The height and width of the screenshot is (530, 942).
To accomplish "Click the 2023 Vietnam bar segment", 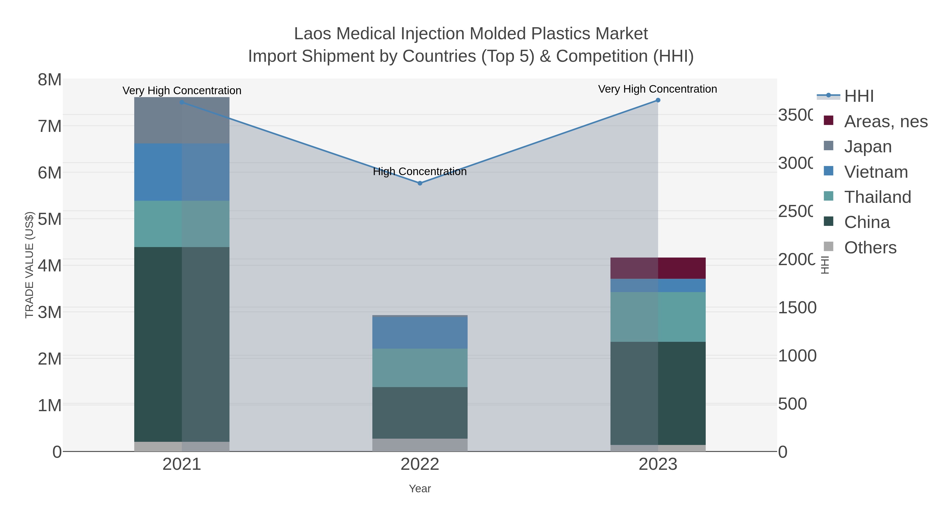I will click(x=658, y=286).
